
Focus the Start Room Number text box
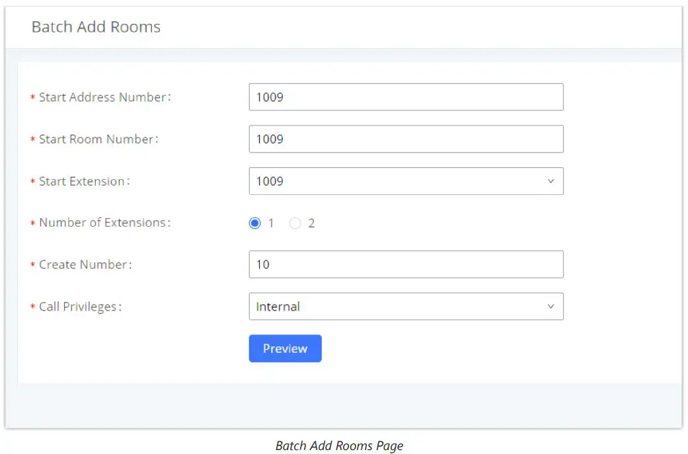point(406,139)
